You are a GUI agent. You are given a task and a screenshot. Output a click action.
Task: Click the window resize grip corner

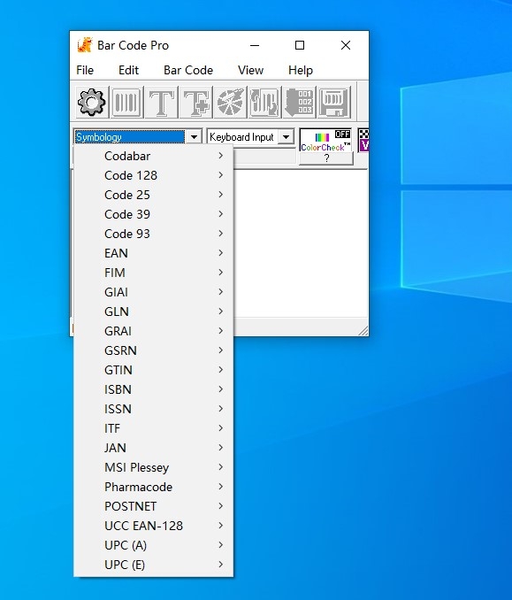click(363, 331)
